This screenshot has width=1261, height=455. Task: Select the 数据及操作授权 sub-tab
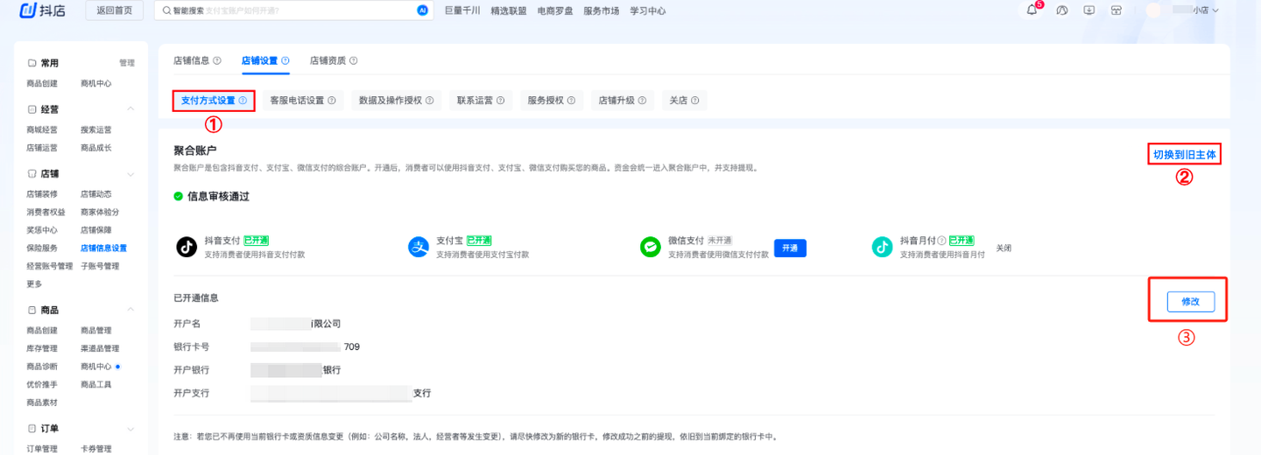(x=397, y=101)
